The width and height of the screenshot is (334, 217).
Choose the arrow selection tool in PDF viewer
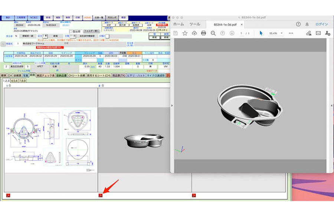[261, 33]
